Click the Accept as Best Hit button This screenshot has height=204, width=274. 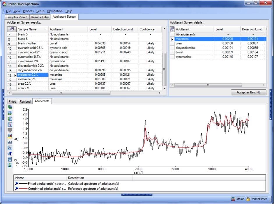pos(248,92)
